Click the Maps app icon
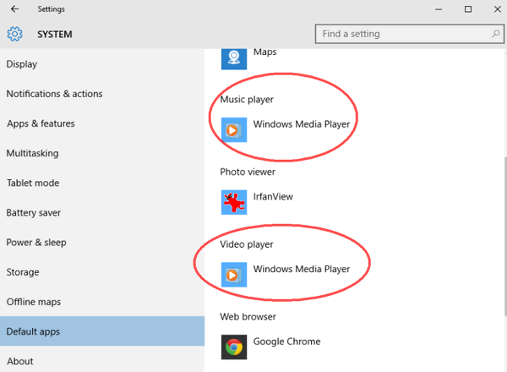The width and height of the screenshot is (507, 372). pos(234,58)
